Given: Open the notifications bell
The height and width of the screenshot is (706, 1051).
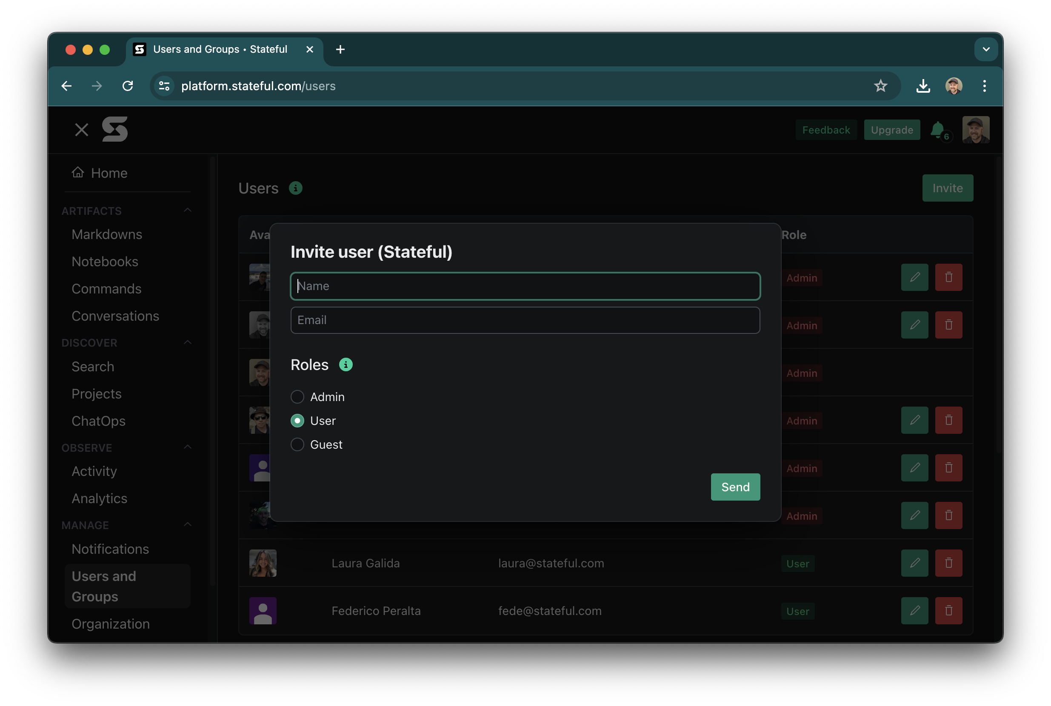Looking at the screenshot, I should tap(937, 130).
